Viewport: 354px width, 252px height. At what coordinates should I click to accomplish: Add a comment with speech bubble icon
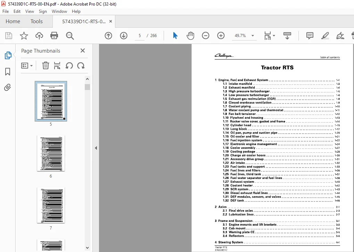[310, 36]
